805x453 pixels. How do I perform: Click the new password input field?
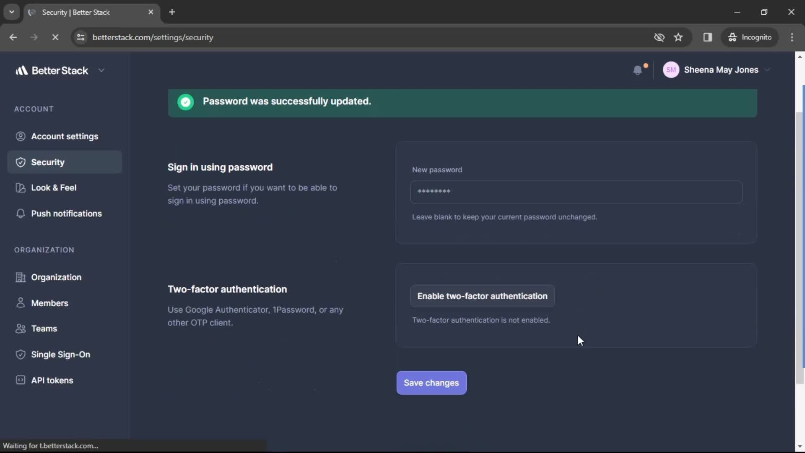576,191
